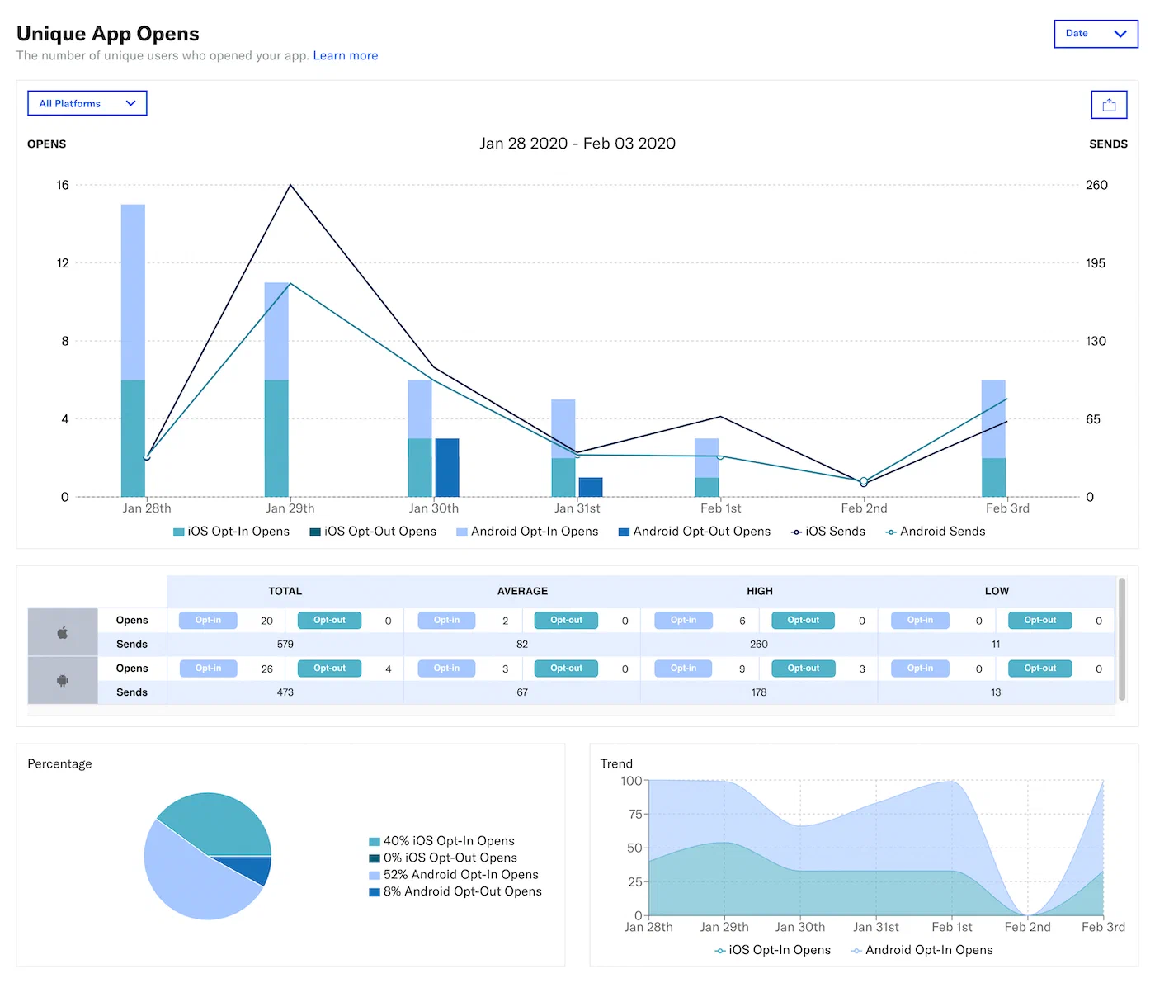Toggle iOS Opt-In Opens legend series
Screen dimensions: 1155x983
(x=232, y=532)
